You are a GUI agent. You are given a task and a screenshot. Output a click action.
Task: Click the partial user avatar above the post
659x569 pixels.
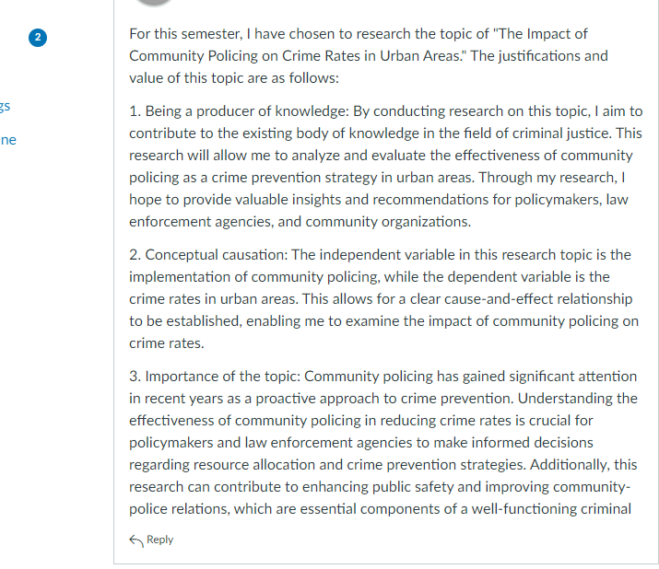(154, 3)
